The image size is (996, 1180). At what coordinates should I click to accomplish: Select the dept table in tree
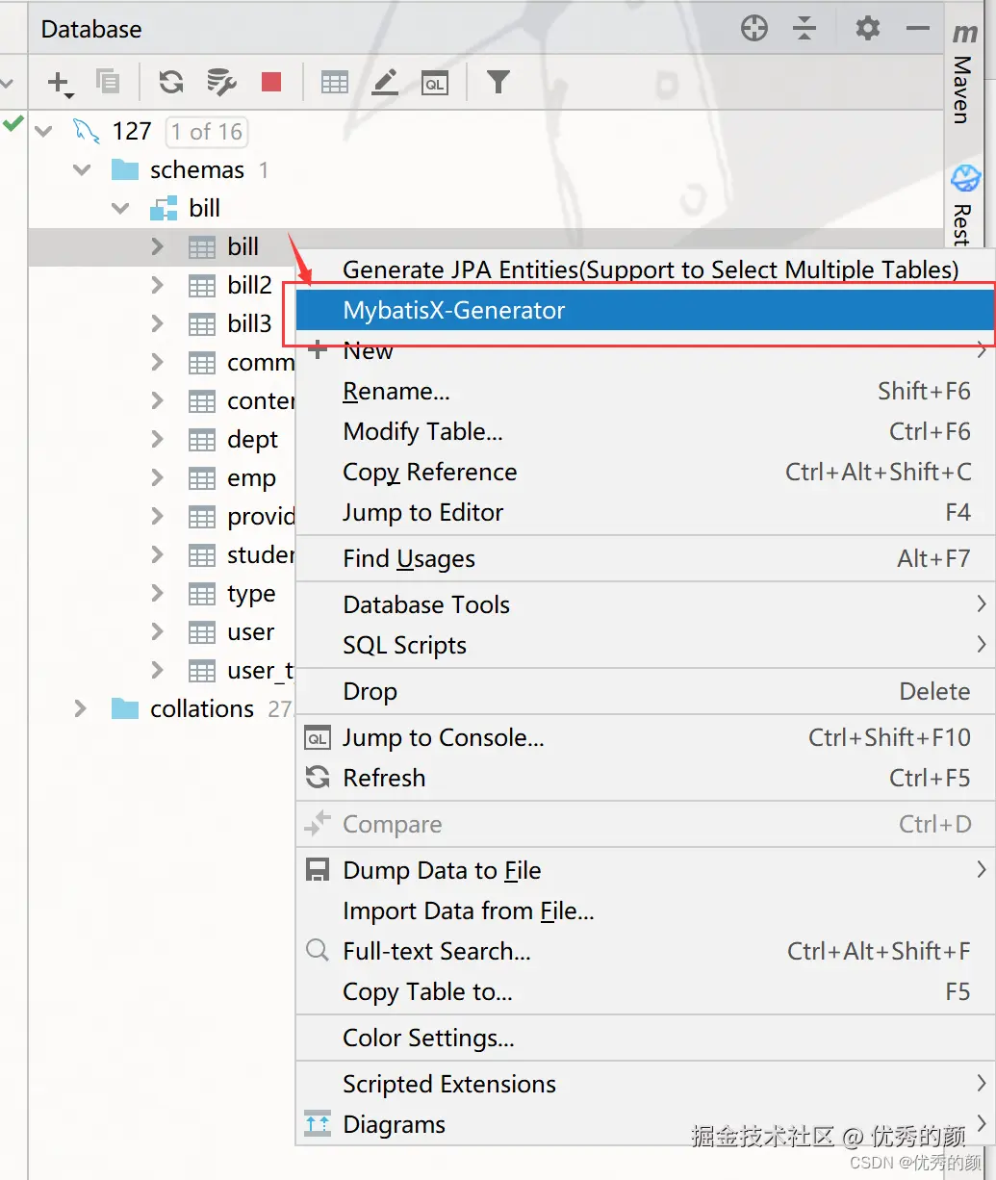pyautogui.click(x=252, y=440)
